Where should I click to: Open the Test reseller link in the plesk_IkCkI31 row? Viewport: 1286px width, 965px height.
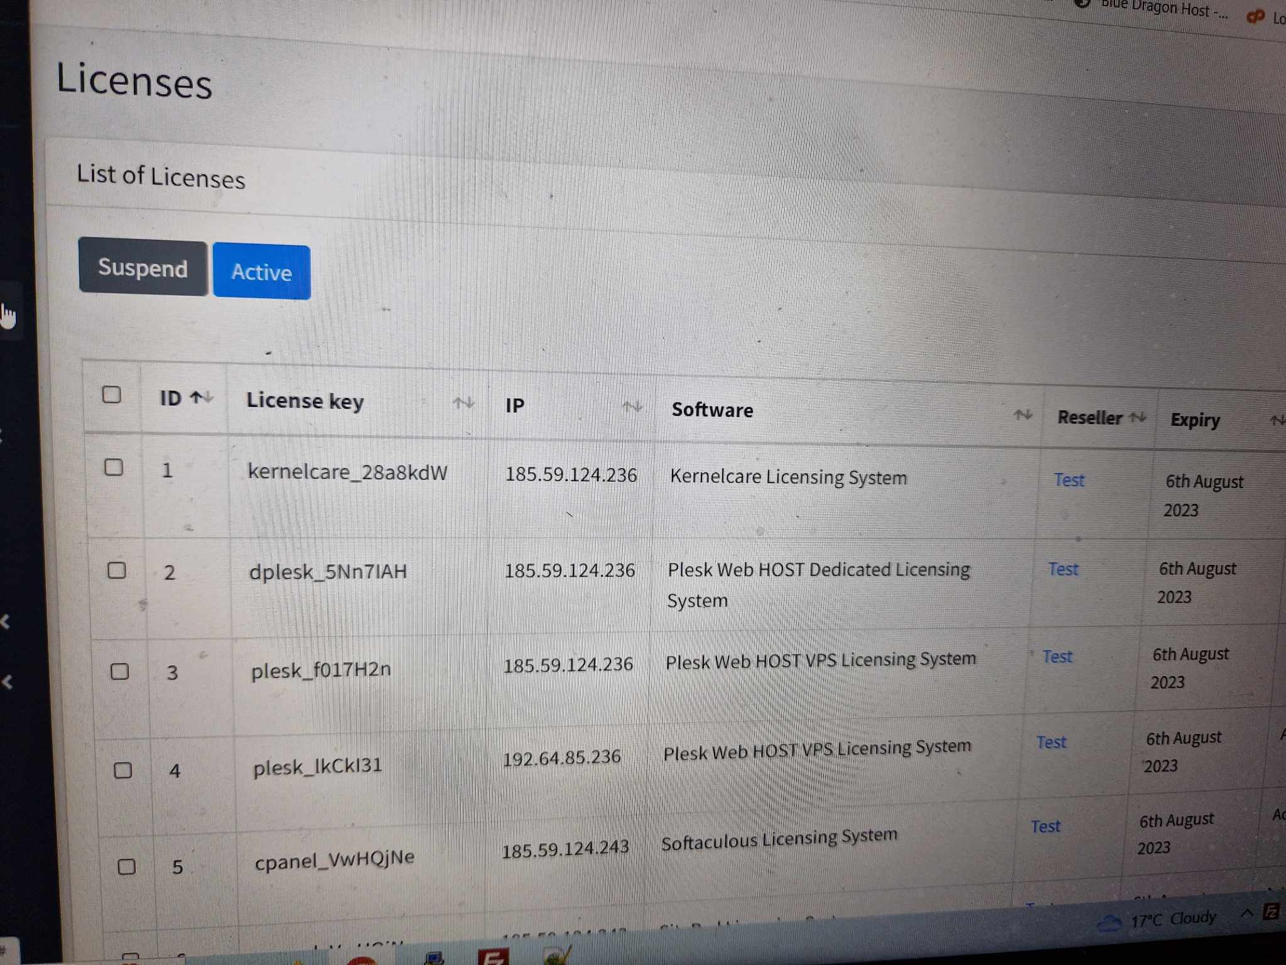click(1051, 743)
